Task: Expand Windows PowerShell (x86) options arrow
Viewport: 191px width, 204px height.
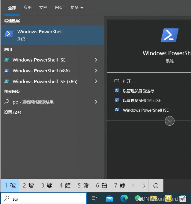Action: (96, 70)
